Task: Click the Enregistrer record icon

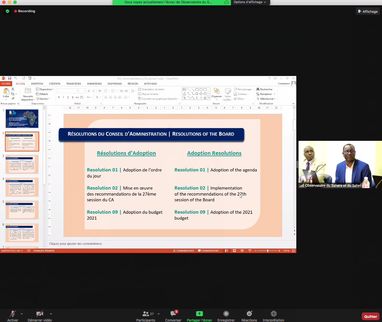Action: 226,314
